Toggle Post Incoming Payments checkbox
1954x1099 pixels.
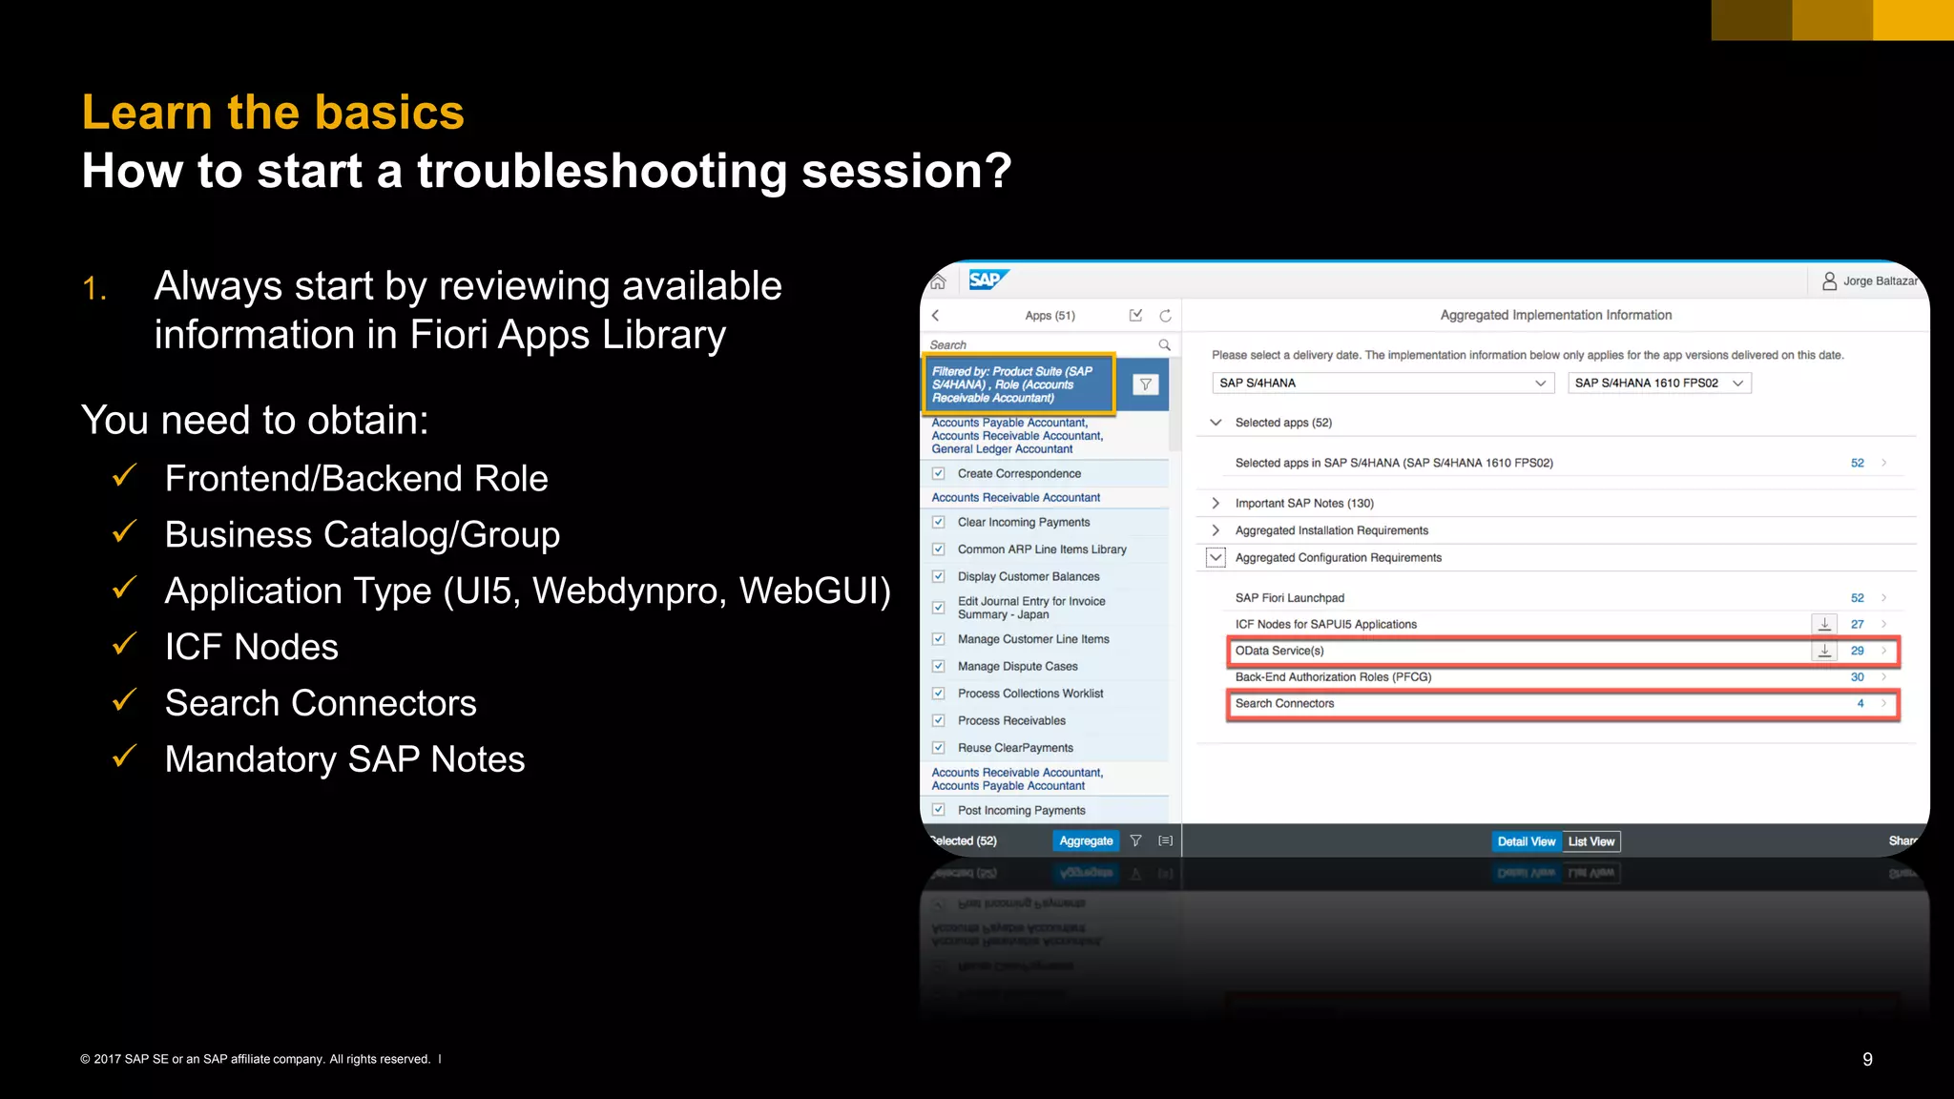click(939, 810)
